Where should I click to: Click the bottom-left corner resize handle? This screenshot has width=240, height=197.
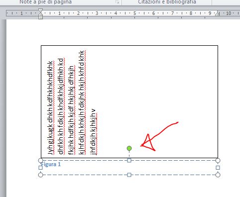click(40, 175)
